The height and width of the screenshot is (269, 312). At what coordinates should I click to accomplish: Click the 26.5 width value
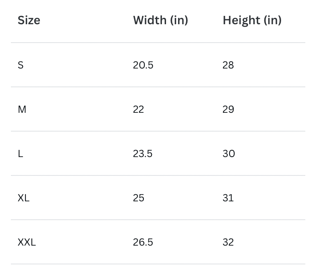coord(143,242)
